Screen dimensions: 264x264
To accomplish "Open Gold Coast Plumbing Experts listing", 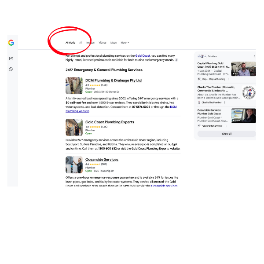I will (x=110, y=122).
